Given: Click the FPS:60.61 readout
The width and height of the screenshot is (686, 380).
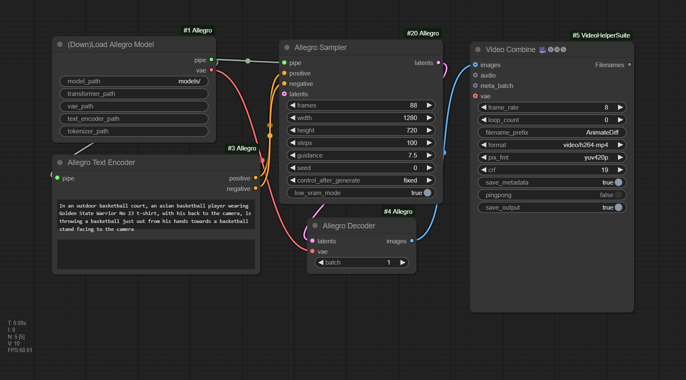Looking at the screenshot, I should pyautogui.click(x=20, y=350).
